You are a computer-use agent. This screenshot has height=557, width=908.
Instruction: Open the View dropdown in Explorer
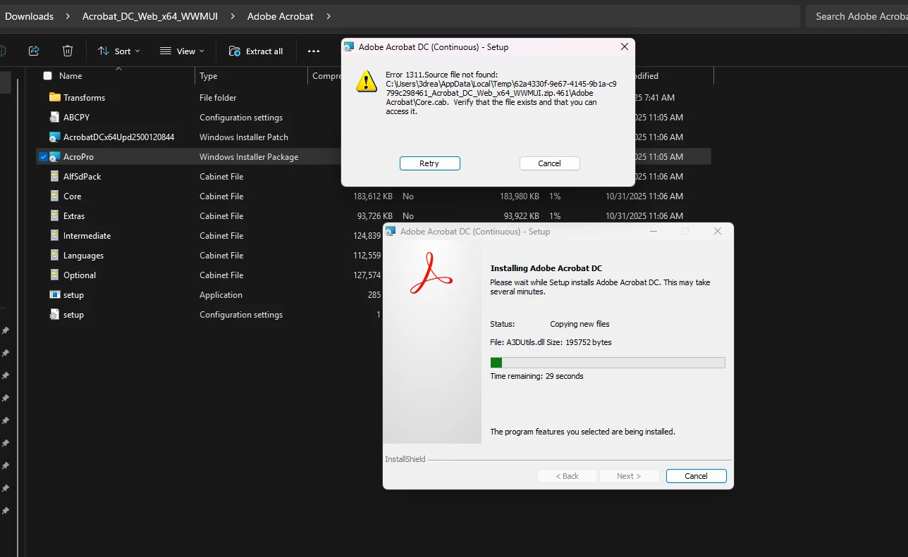point(182,51)
